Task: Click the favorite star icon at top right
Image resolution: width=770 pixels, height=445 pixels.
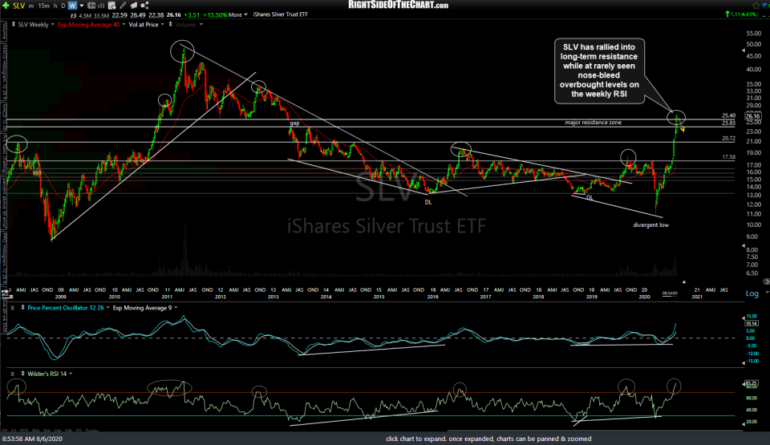Action: (756, 6)
